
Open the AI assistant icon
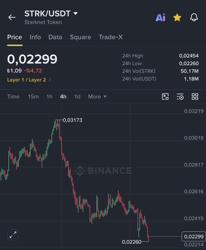(161, 17)
